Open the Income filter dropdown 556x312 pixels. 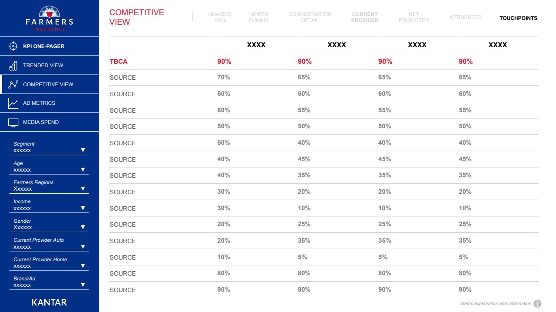(x=83, y=208)
